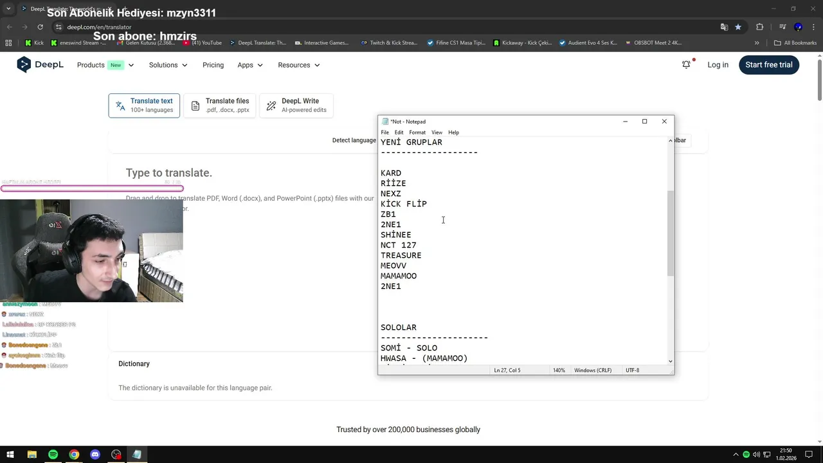
Task: Click the Log in link
Action: (x=718, y=64)
